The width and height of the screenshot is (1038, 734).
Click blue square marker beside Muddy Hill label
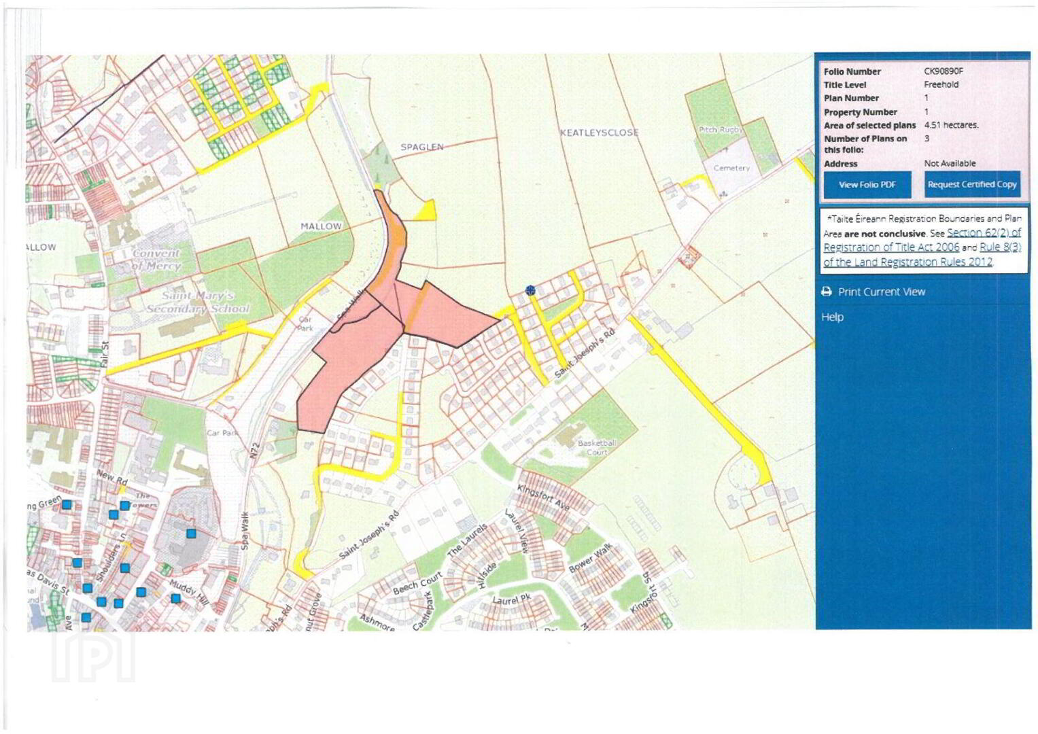pyautogui.click(x=175, y=599)
